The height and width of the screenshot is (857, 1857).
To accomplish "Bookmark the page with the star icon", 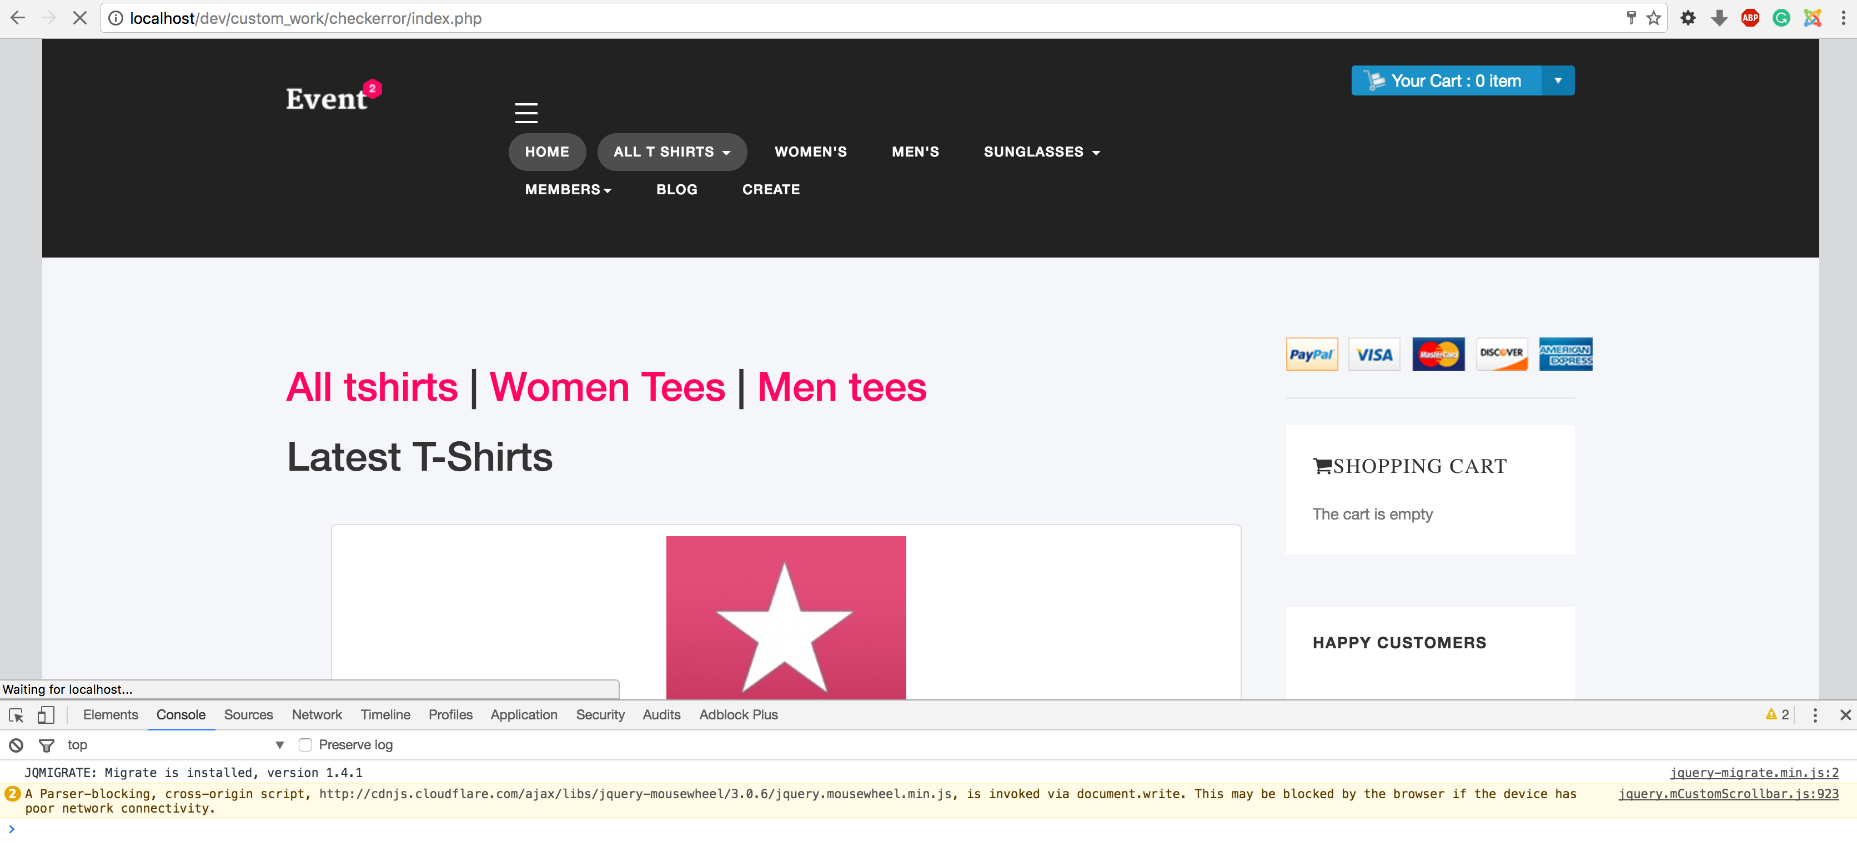I will pos(1654,18).
